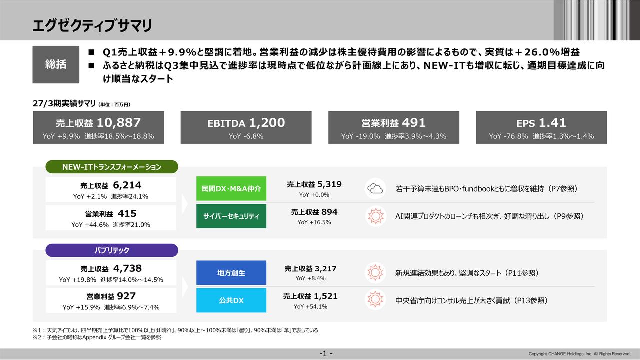Click YoY +19.8% 進捗率14.0%〜14.5% text
The width and height of the screenshot is (640, 360).
tap(111, 280)
